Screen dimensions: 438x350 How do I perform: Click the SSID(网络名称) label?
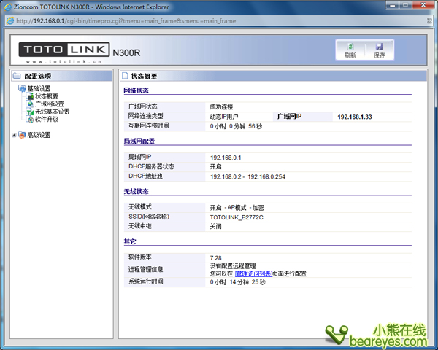pos(149,217)
